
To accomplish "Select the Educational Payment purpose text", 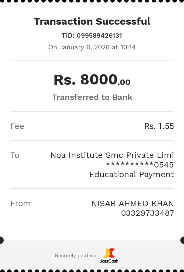I will [x=131, y=175].
